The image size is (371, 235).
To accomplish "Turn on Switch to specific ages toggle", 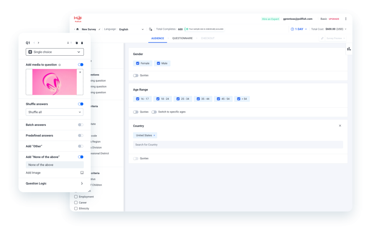I will coord(154,112).
